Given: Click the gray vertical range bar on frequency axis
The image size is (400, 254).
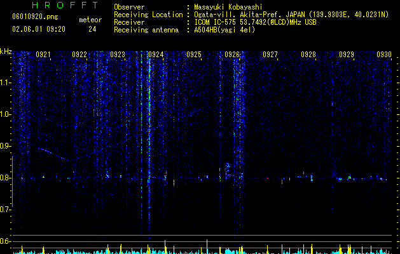Looking at the screenshot, I should pos(12,182).
